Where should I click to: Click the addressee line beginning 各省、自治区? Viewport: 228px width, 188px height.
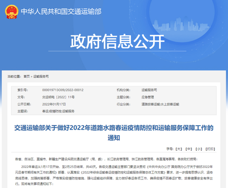point(106,159)
